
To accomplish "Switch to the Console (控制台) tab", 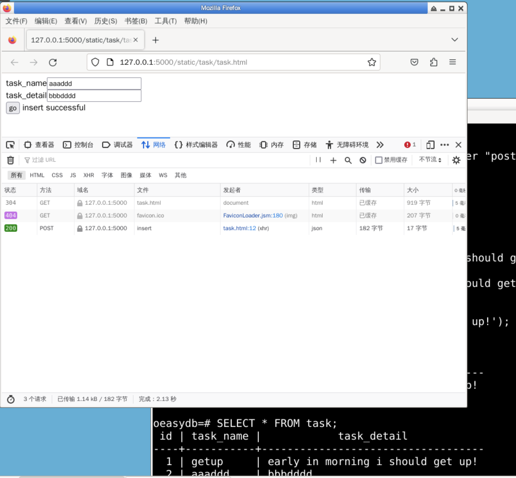I will tap(78, 145).
